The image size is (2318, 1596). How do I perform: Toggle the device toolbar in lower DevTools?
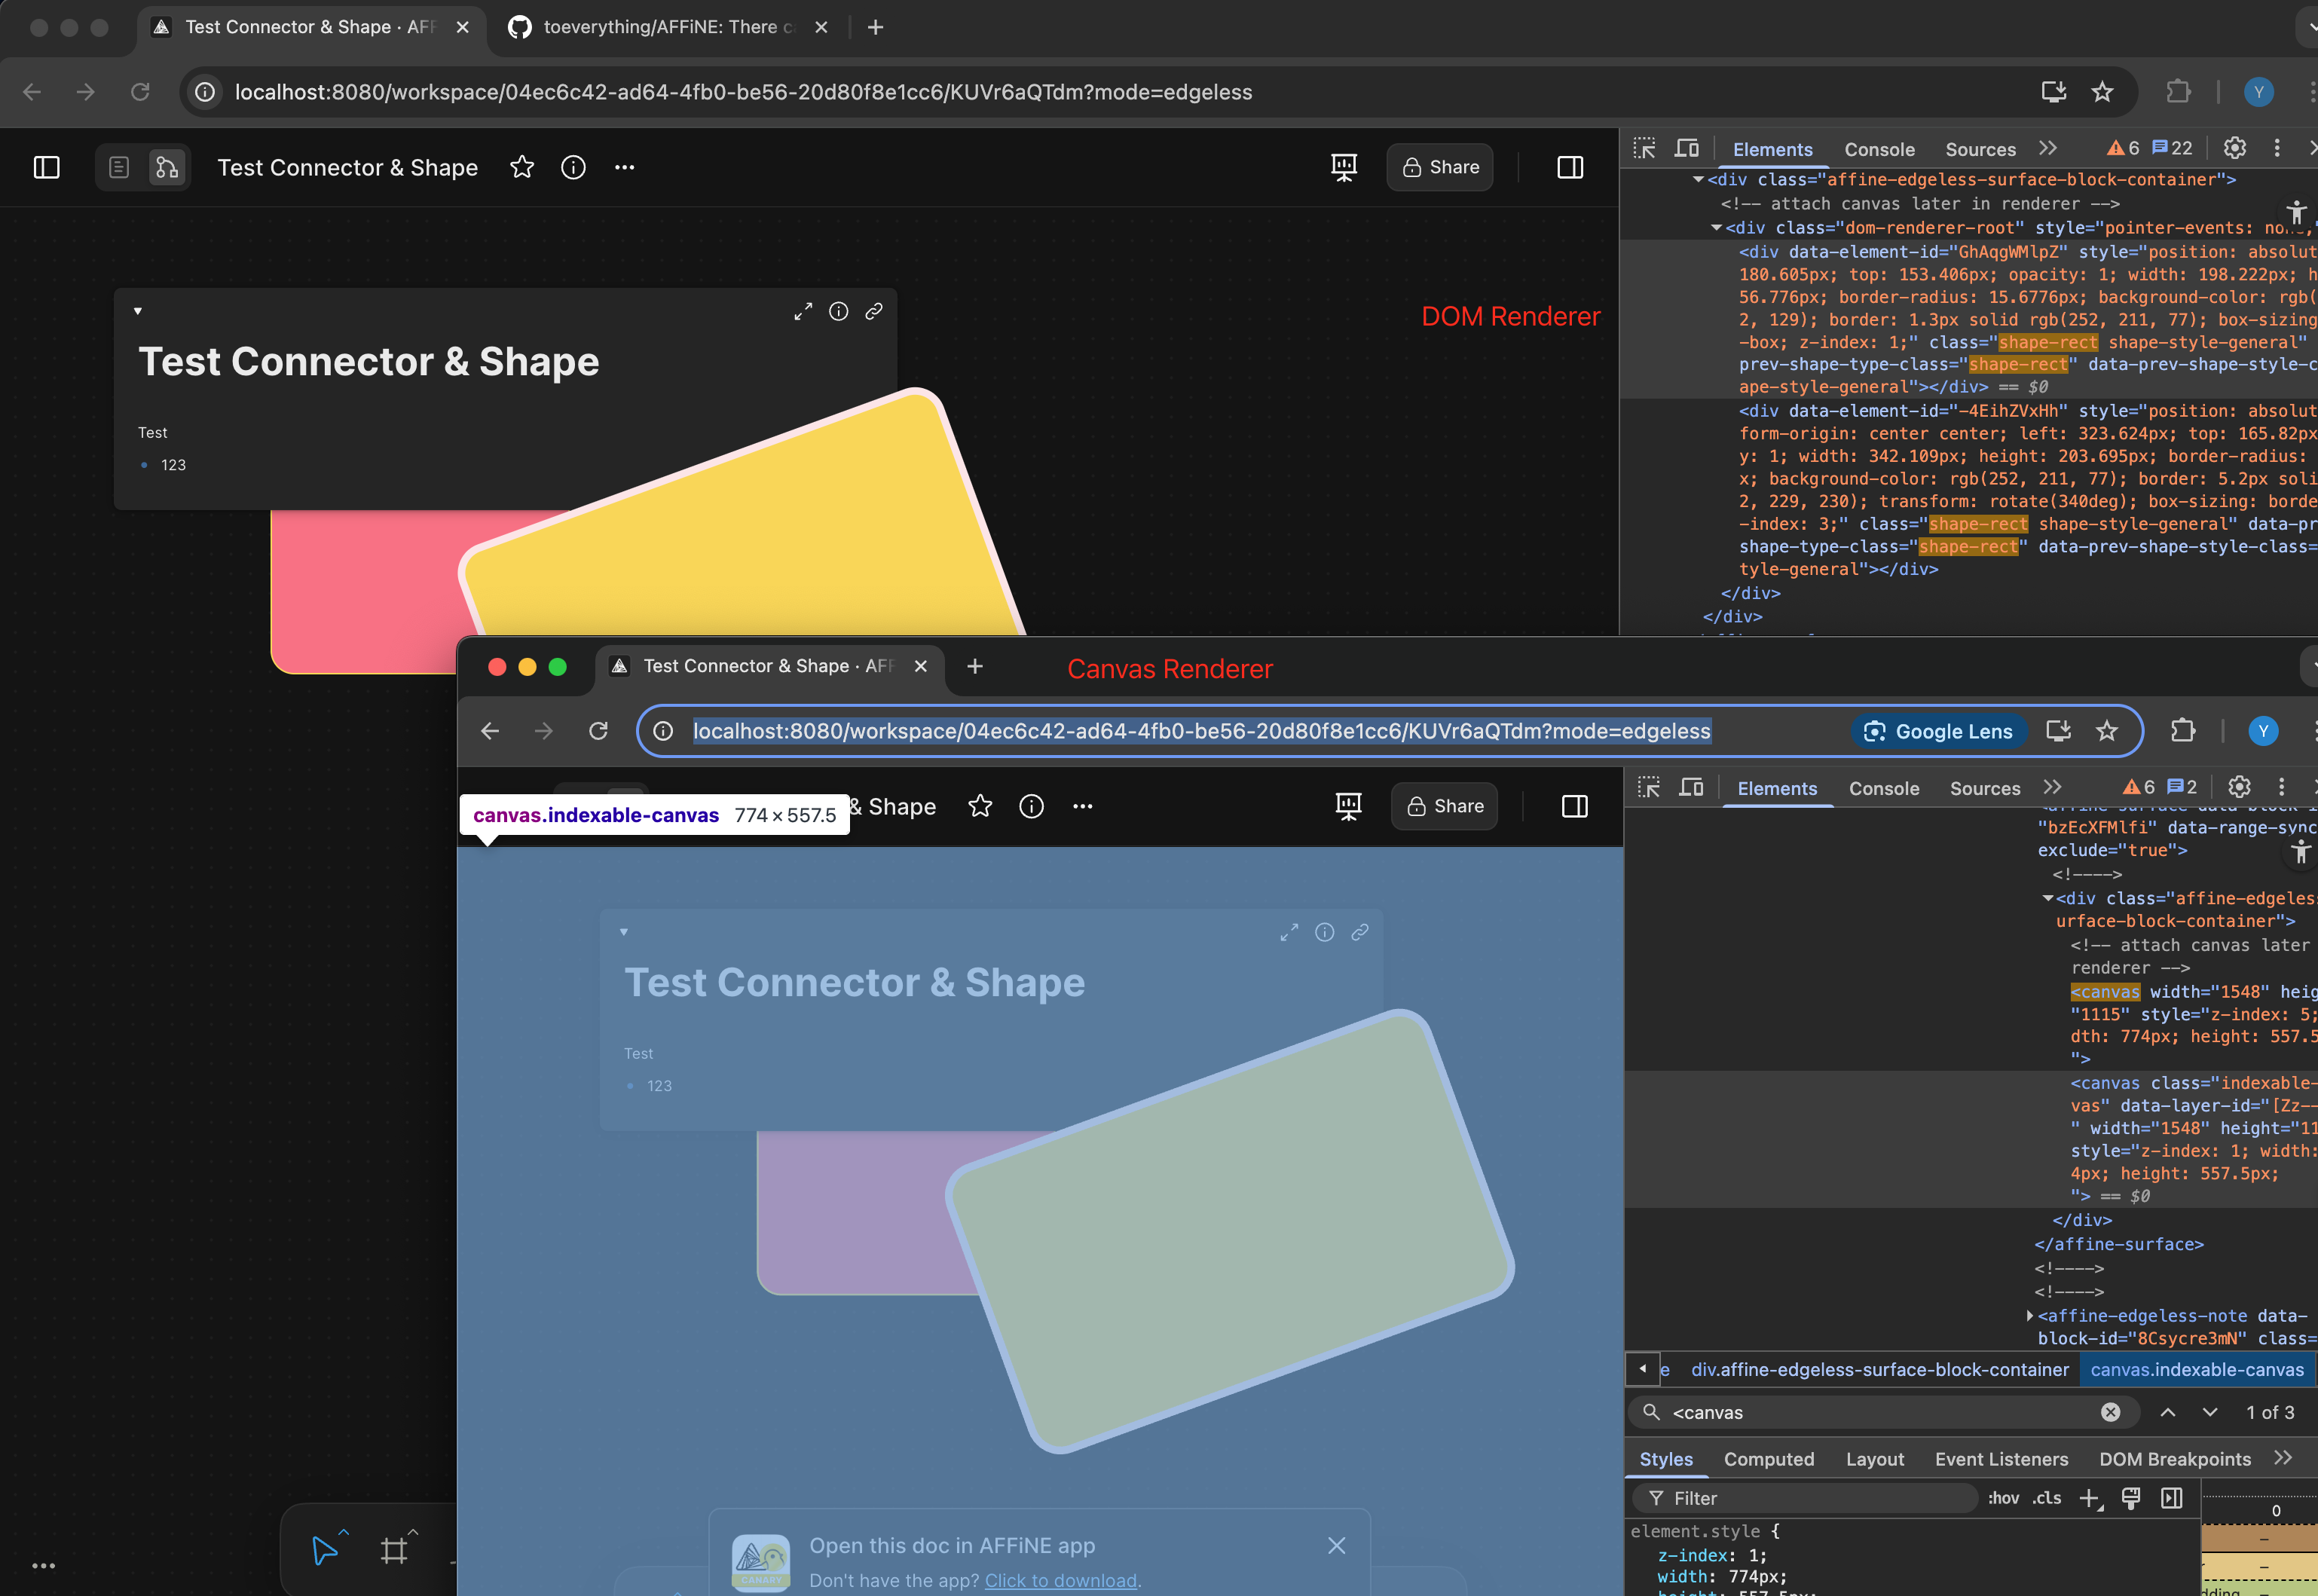tap(1691, 788)
